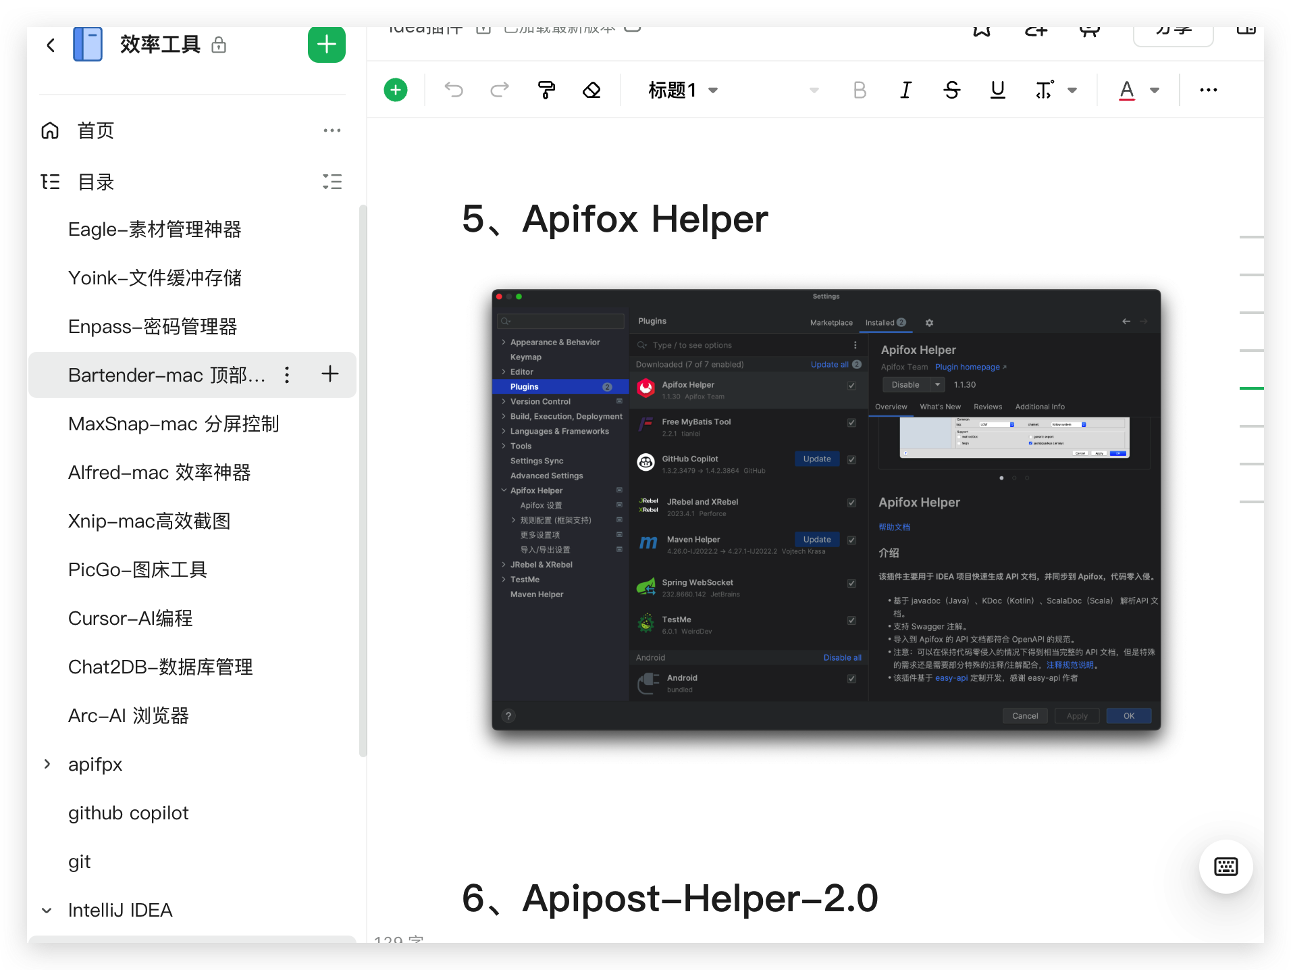
Task: Click the lock icon next to 效率工具
Action: [219, 45]
